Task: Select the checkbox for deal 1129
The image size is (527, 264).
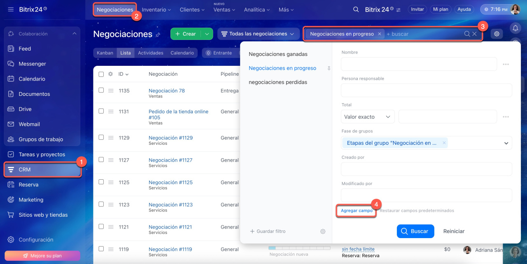Action: tap(101, 137)
